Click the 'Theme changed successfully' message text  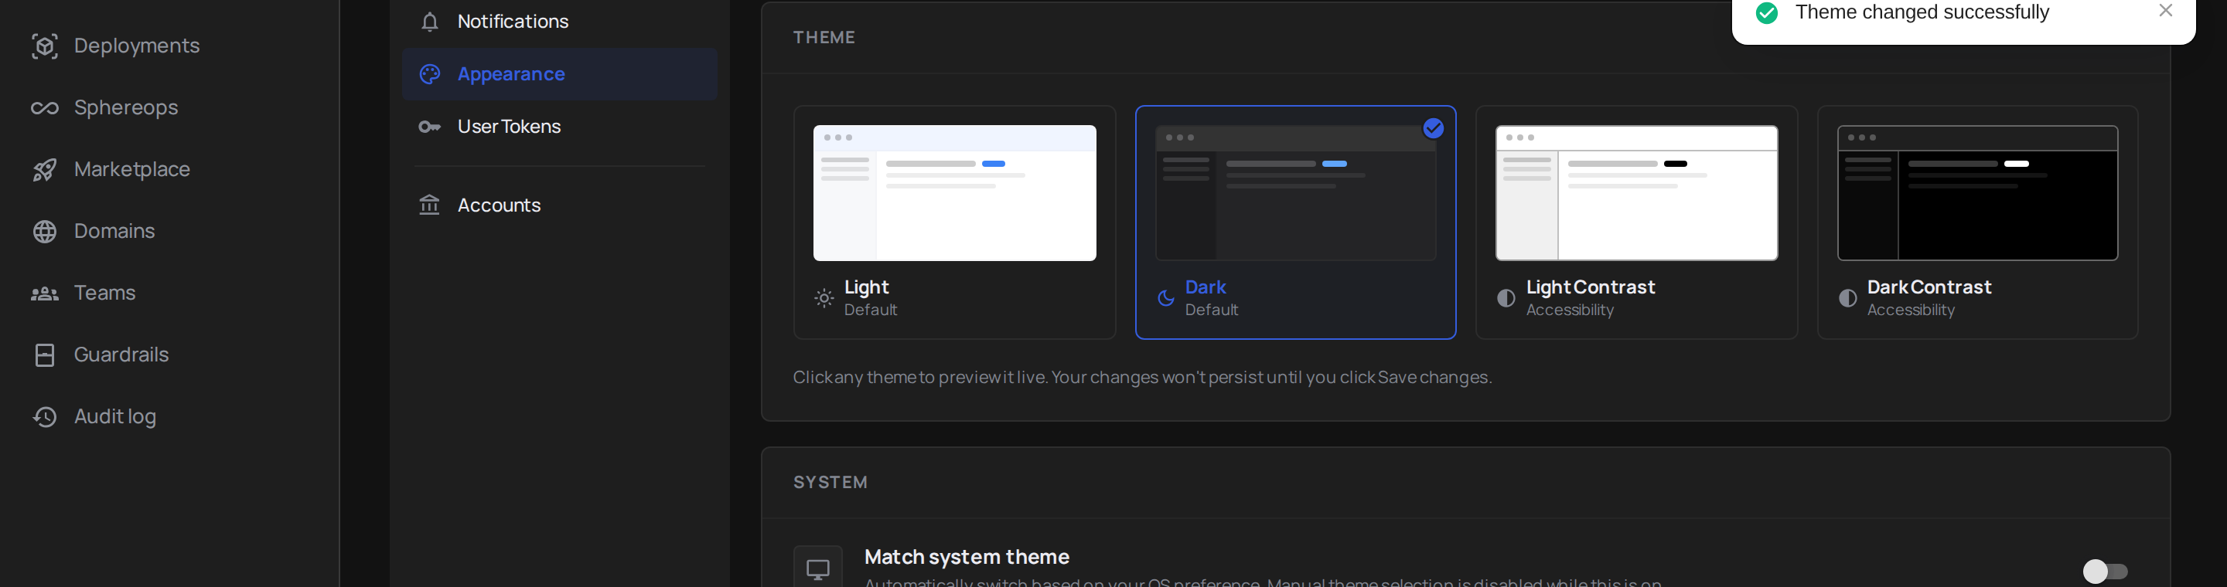[x=1922, y=12]
